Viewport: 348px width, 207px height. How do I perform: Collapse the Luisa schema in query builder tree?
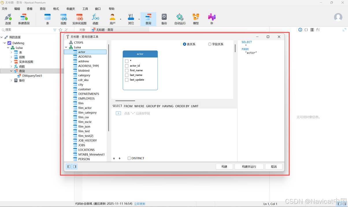click(x=66, y=47)
